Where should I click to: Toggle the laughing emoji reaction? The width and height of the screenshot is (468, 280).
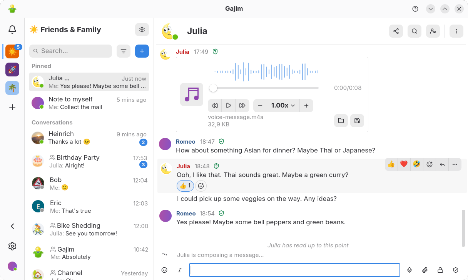pos(416,164)
